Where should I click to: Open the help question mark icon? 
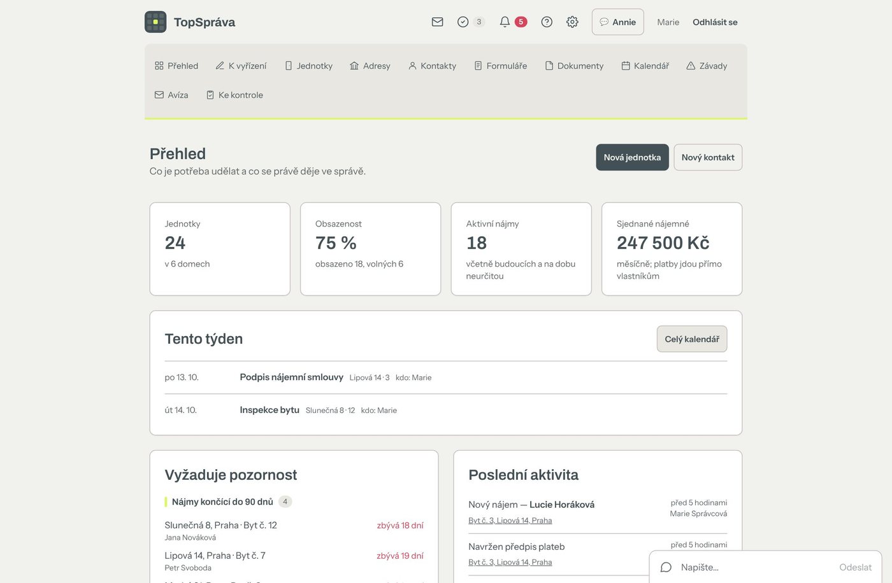pos(547,22)
